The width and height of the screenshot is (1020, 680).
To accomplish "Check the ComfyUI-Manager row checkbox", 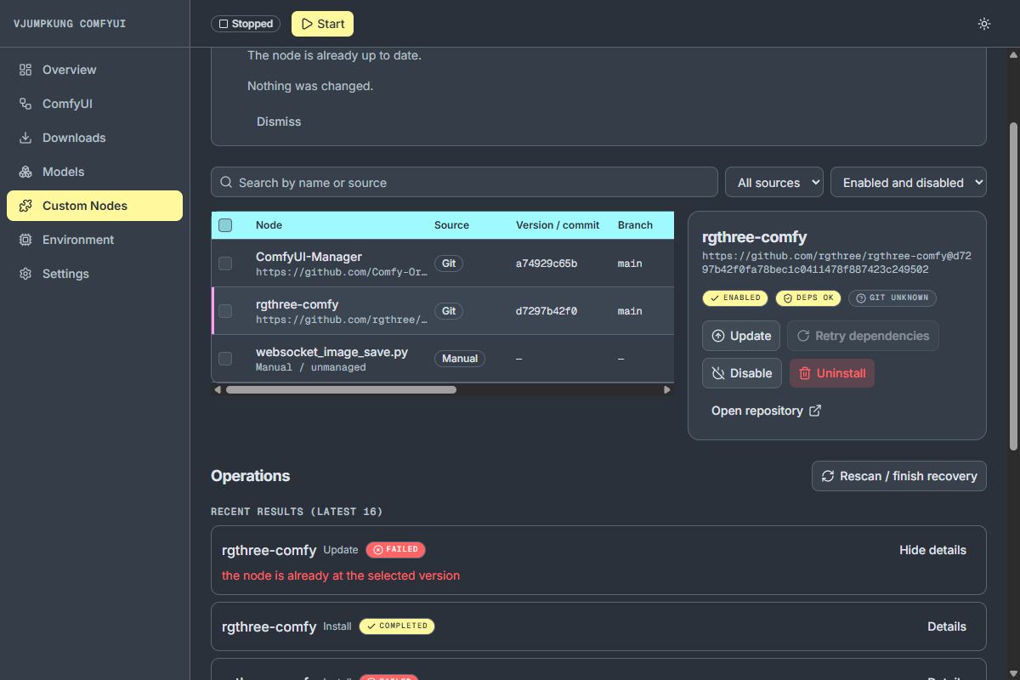I will click(225, 263).
